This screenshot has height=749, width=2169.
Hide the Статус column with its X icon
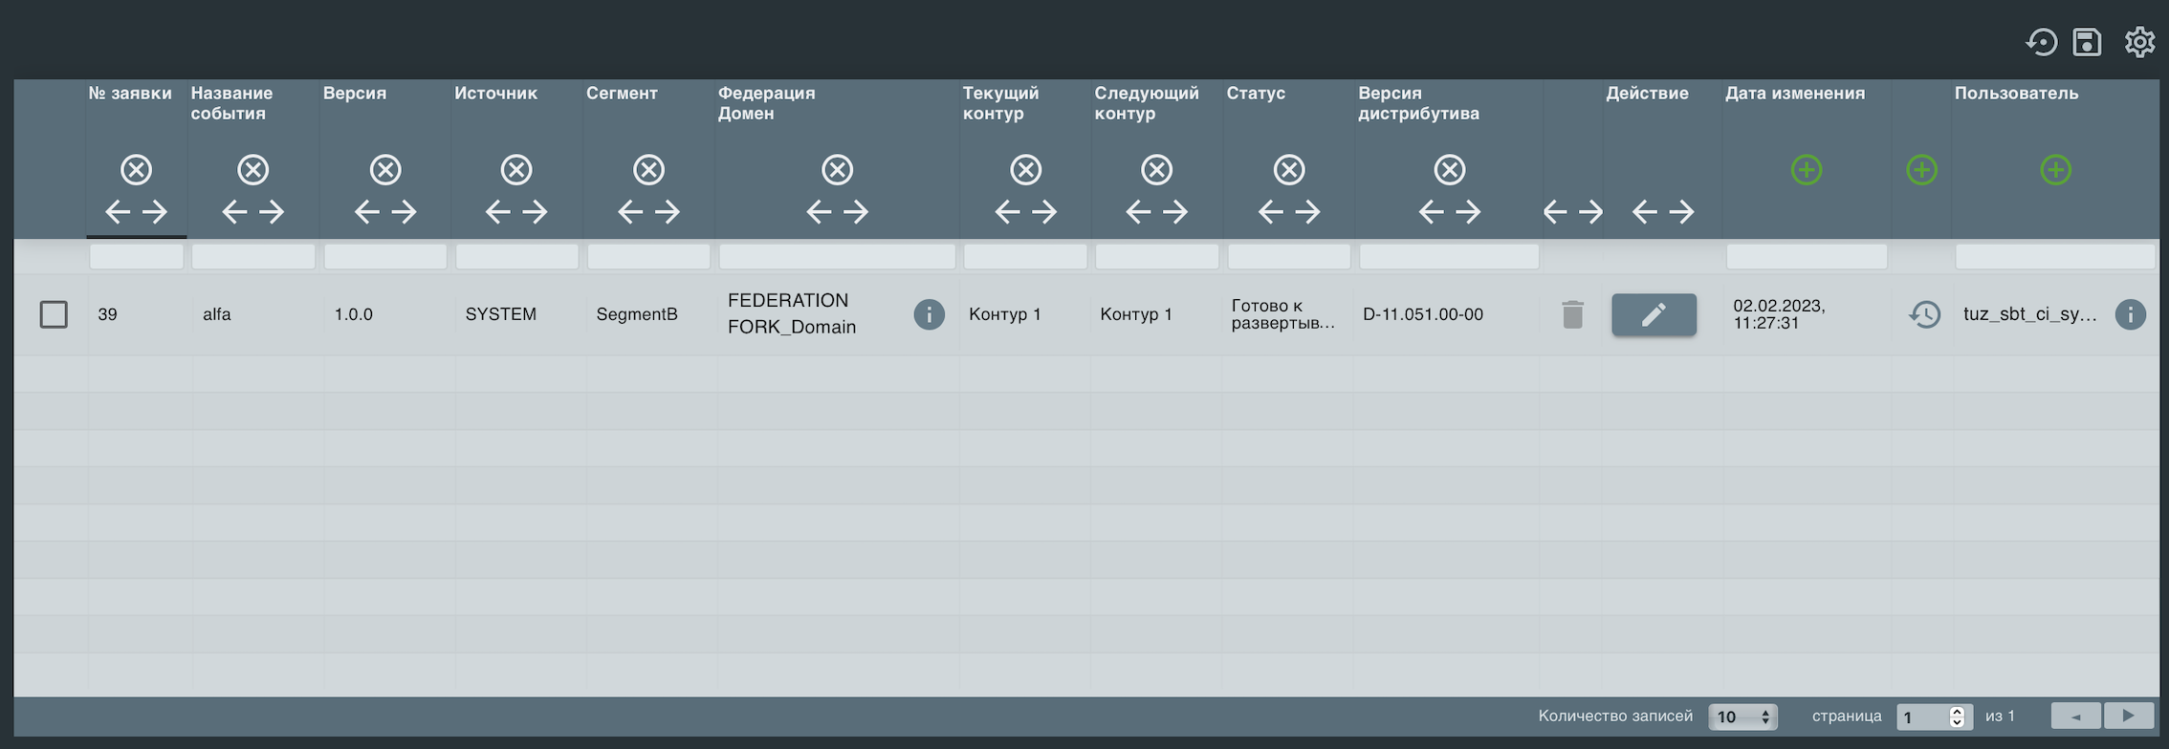tap(1288, 170)
